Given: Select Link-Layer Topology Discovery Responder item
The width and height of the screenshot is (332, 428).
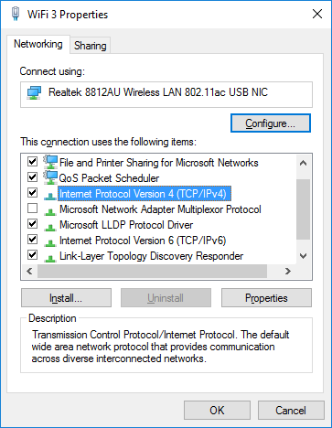Looking at the screenshot, I should point(151,256).
